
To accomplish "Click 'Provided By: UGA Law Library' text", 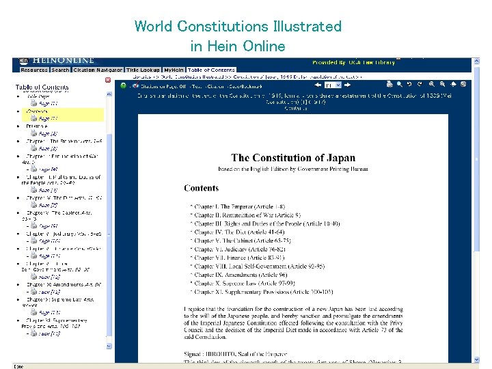I will point(354,62).
